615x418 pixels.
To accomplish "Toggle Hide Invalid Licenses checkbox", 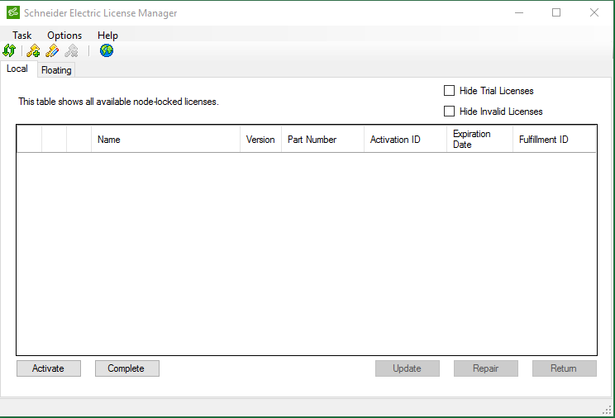I will point(449,112).
